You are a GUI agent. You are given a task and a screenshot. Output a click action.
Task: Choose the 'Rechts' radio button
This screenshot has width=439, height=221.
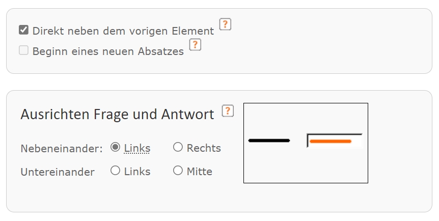click(178, 147)
